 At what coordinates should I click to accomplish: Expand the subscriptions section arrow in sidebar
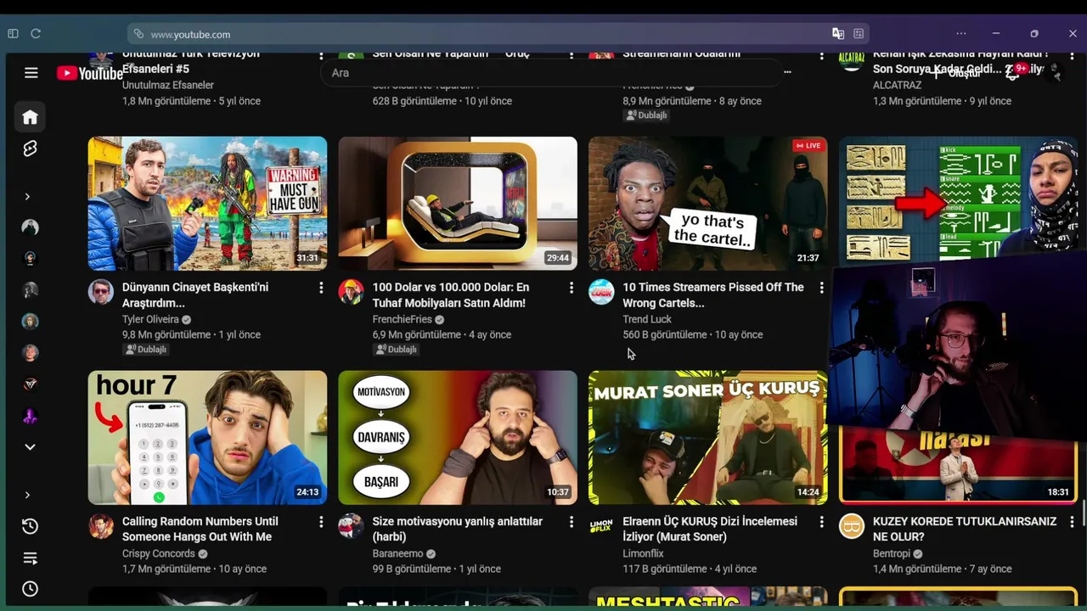27,197
